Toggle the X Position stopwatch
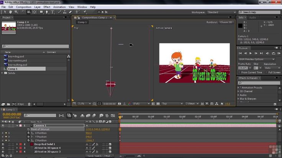Image resolution: width=282 pixels, height=158 pixels. [x=28, y=133]
